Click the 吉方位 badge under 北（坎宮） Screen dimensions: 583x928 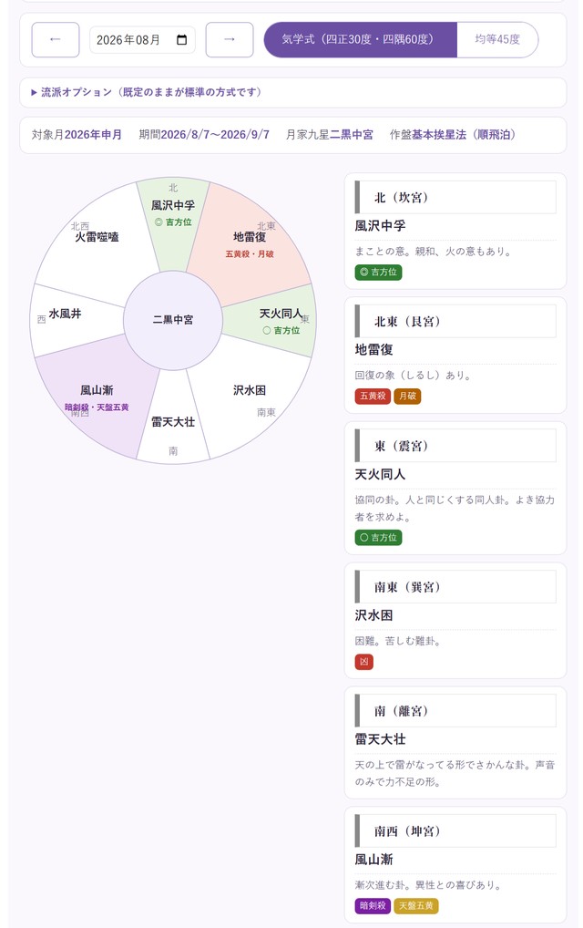378,273
